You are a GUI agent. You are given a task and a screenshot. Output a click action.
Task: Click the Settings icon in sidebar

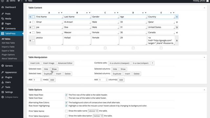coord(3,92)
